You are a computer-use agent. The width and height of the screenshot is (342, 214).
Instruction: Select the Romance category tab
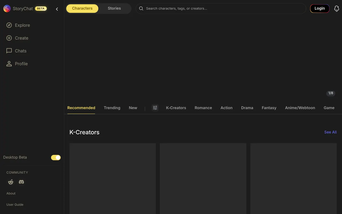pos(203,108)
